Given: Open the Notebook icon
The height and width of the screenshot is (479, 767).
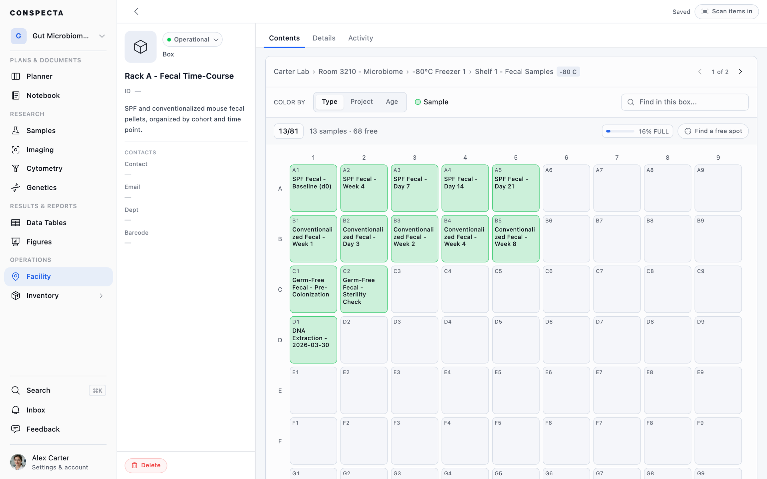Looking at the screenshot, I should (x=16, y=95).
